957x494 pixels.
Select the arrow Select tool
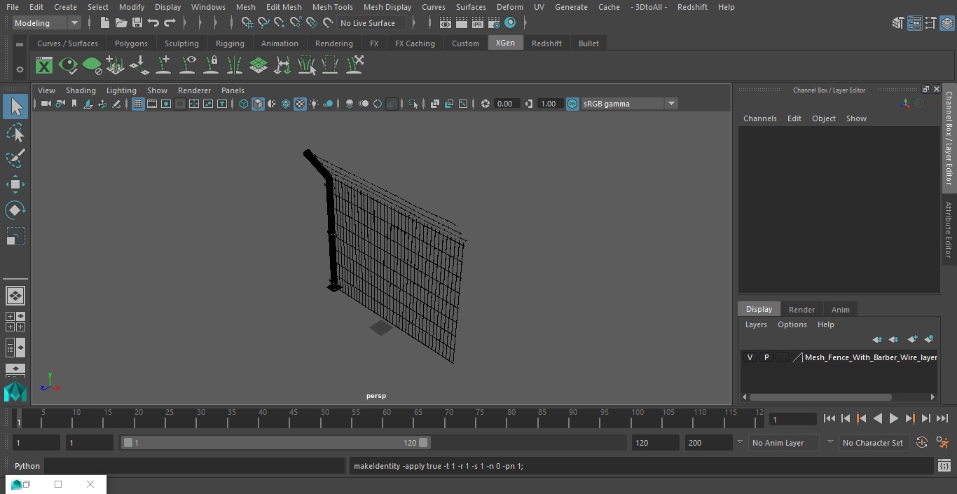pos(15,107)
